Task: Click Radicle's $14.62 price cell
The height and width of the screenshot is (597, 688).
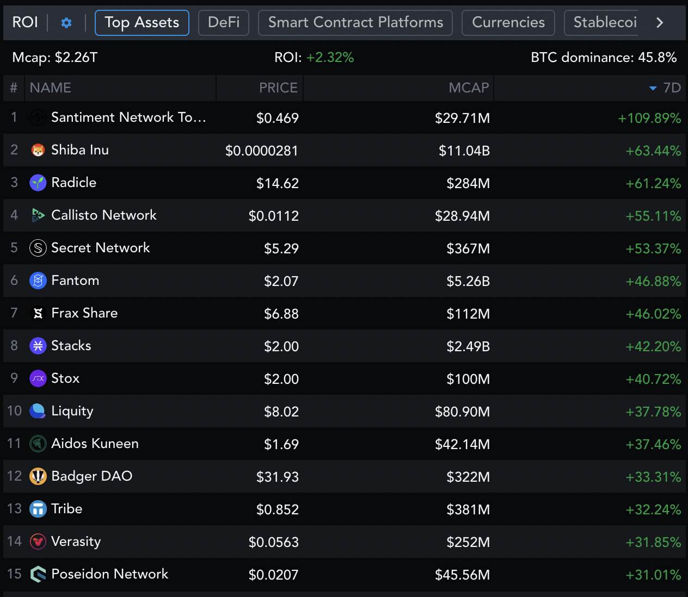Action: (278, 183)
